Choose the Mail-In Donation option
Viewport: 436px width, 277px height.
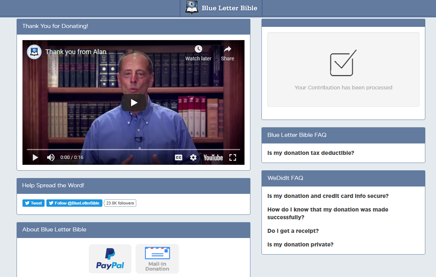(157, 259)
